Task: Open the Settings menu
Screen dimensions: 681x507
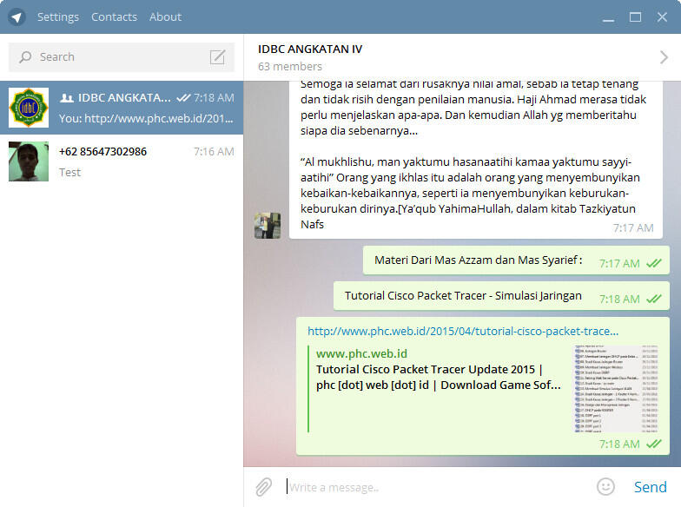Action: click(58, 17)
